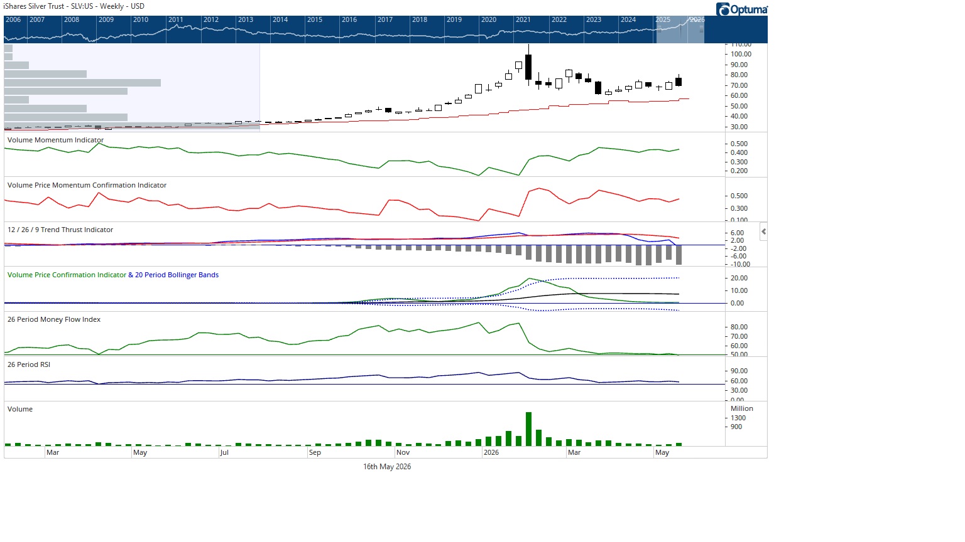Expand the side panel arrow beside Trend Thrust
Viewport: 965px width, 542px height.
(x=763, y=231)
